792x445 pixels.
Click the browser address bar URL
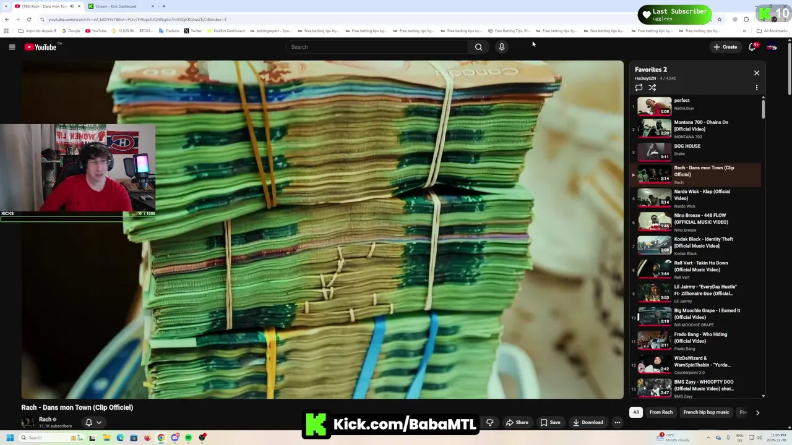click(137, 19)
